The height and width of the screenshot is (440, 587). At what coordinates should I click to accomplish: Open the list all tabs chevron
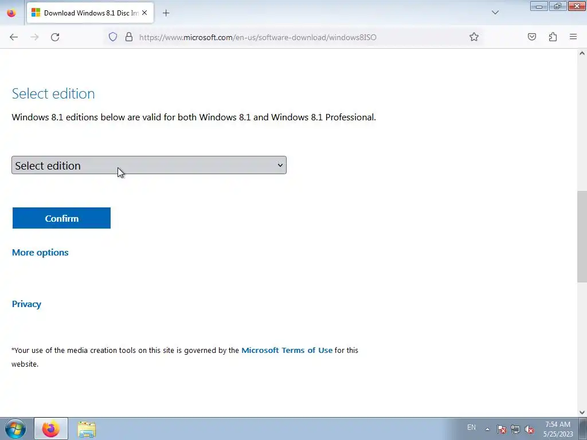tap(495, 13)
